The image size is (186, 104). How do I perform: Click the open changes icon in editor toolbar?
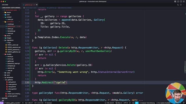click(x=178, y=5)
